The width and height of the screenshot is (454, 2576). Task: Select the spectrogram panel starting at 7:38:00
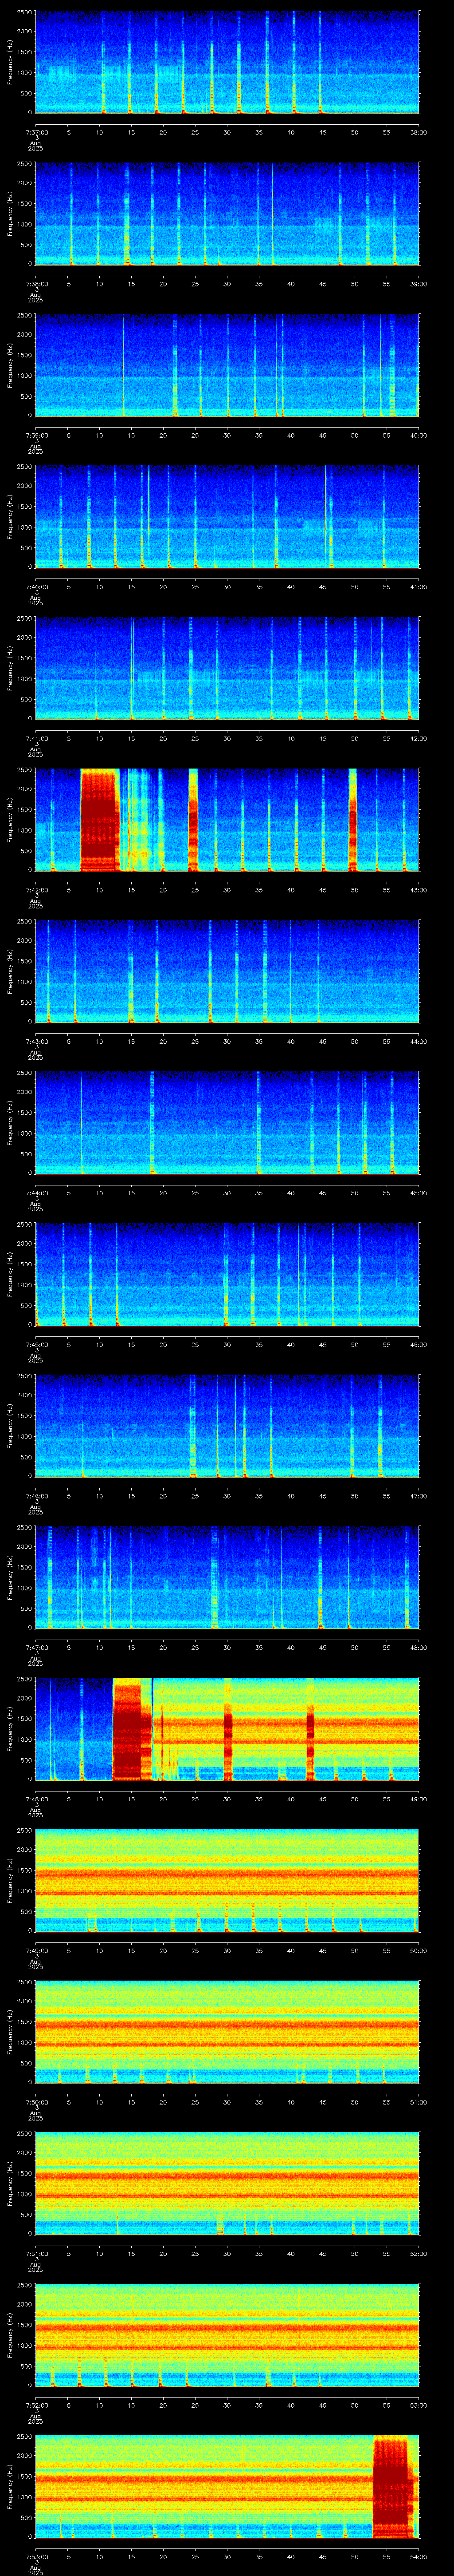click(227, 214)
